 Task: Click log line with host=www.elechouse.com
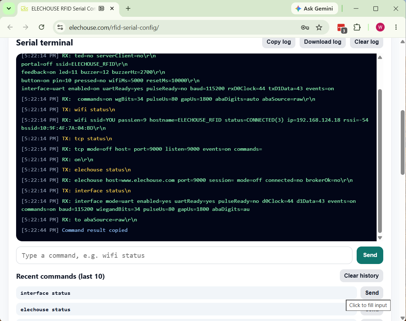point(187,180)
